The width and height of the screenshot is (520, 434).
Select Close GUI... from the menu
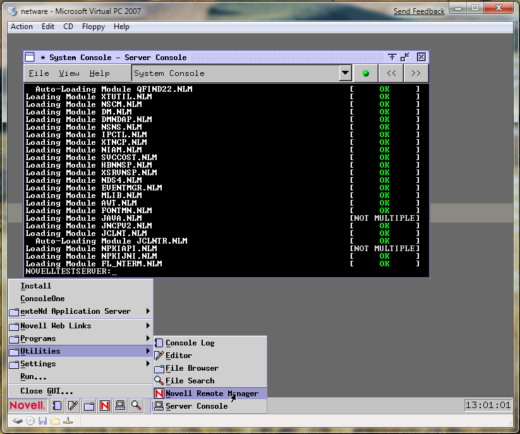coord(81,391)
